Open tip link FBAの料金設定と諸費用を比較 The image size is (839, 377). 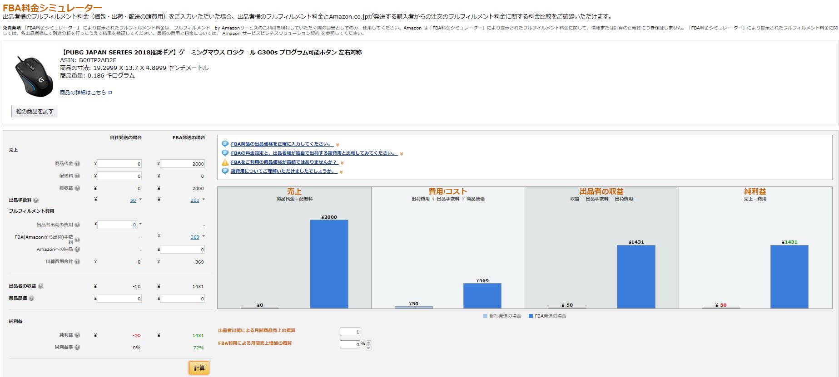pos(314,153)
